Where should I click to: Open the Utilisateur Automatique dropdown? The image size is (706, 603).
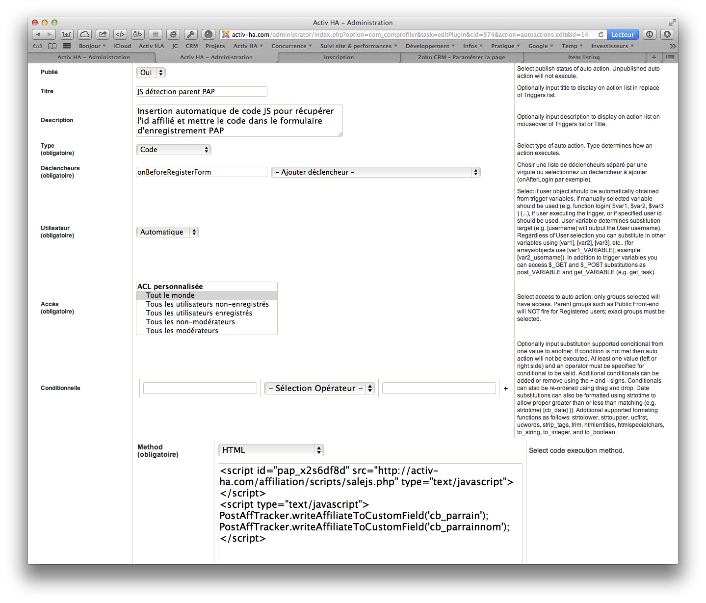tap(167, 232)
